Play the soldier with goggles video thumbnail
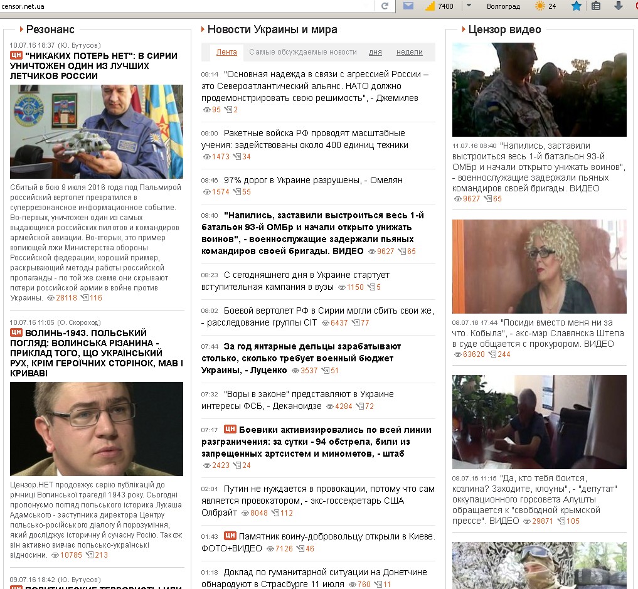This screenshot has width=638, height=589. pyautogui.click(x=539, y=565)
